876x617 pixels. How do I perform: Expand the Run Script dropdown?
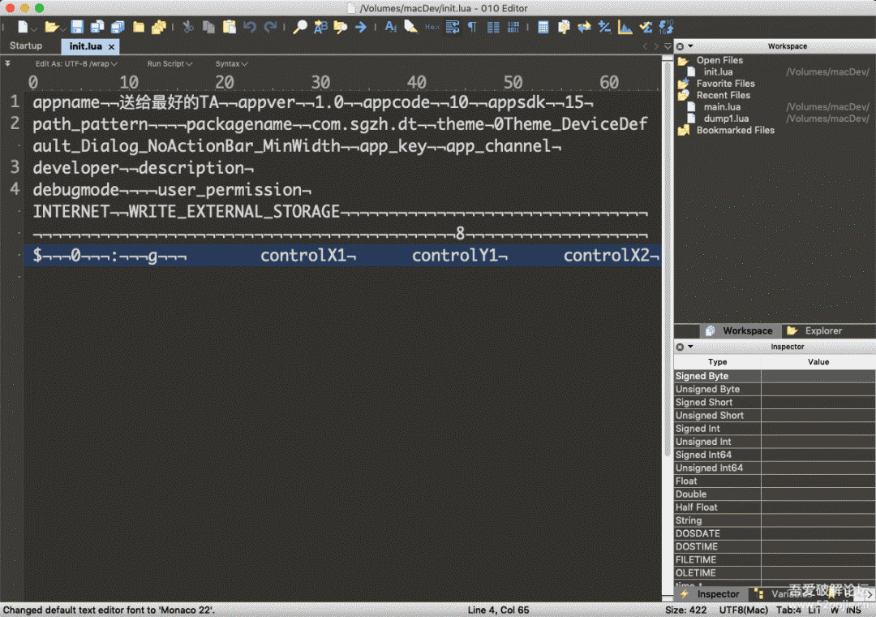pos(169,63)
